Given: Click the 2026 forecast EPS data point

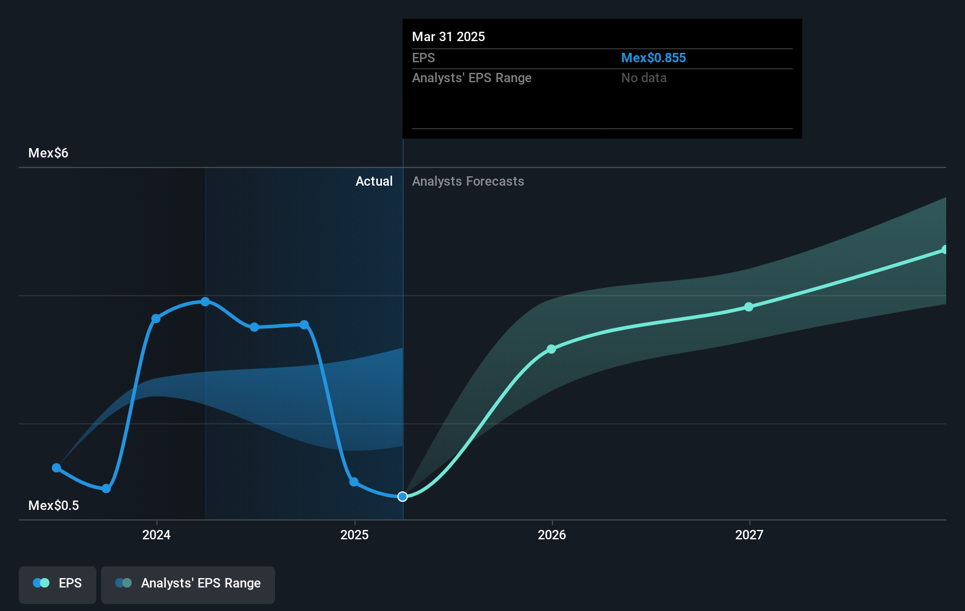Looking at the screenshot, I should click(x=551, y=349).
